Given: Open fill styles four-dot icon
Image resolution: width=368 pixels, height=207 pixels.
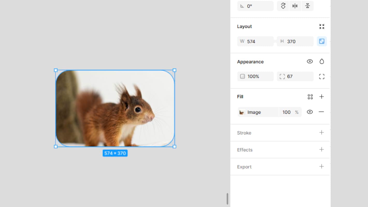Looking at the screenshot, I should click(310, 97).
